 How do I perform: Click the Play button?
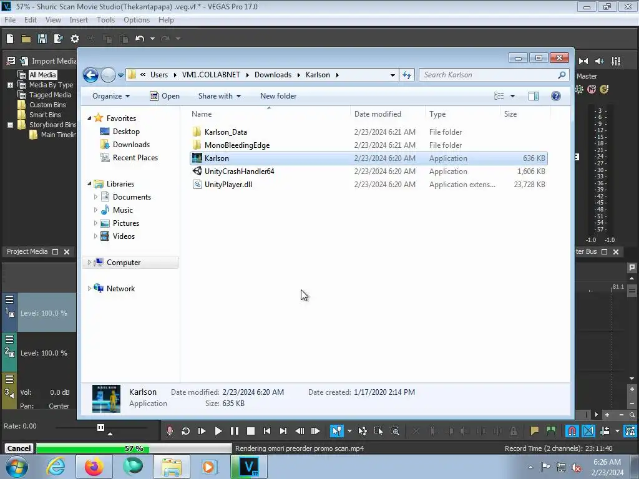coord(218,431)
